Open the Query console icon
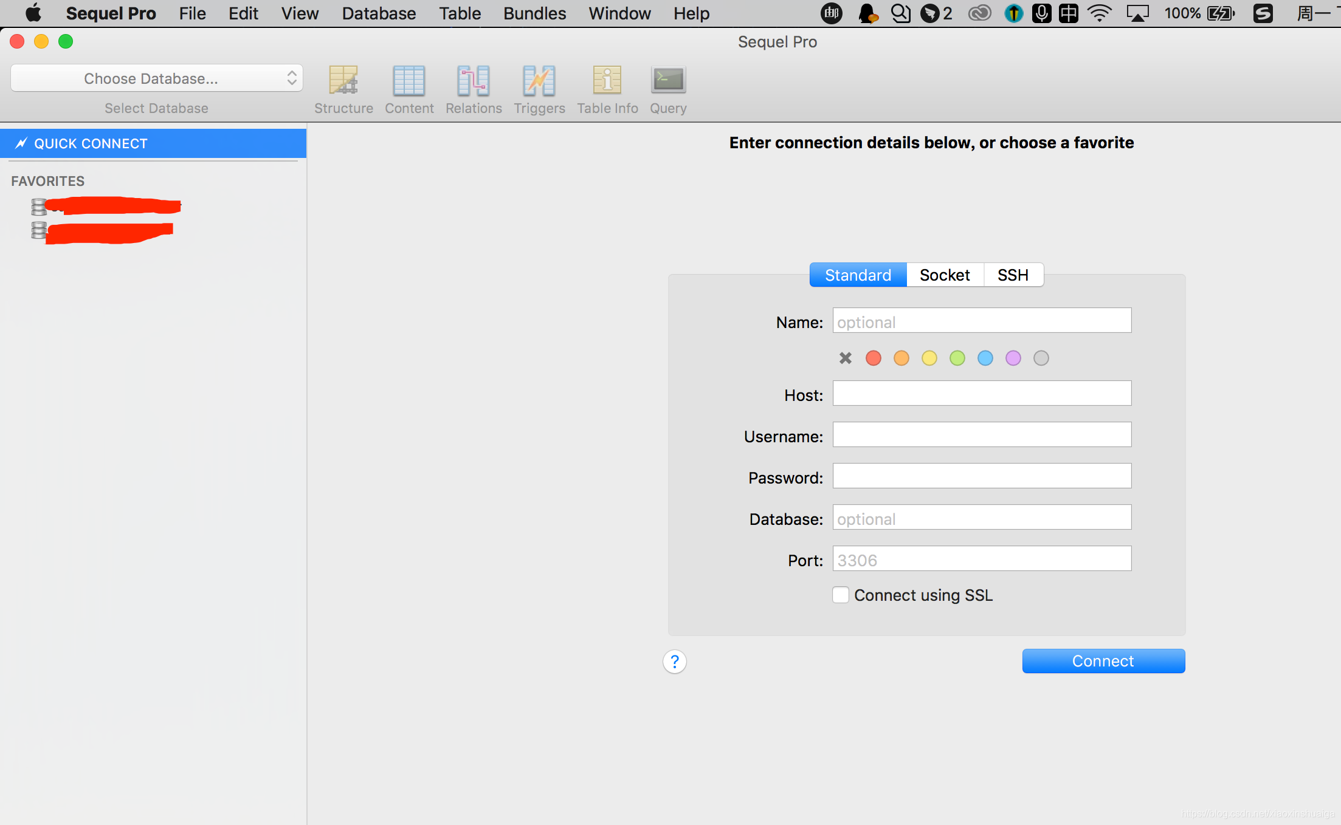The image size is (1341, 825). point(668,81)
